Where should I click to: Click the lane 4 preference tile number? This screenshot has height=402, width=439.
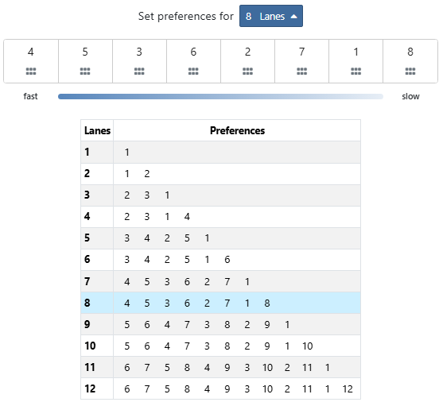[31, 52]
